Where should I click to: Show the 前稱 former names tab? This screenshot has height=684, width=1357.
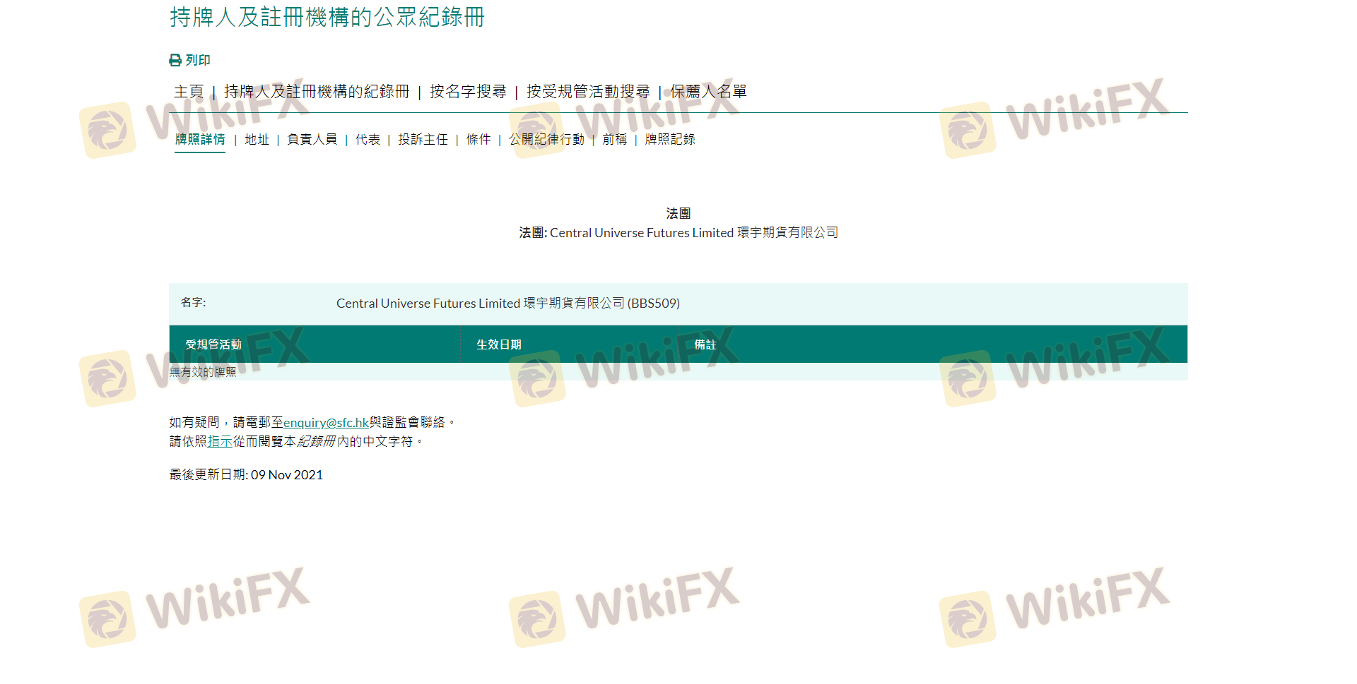click(614, 140)
